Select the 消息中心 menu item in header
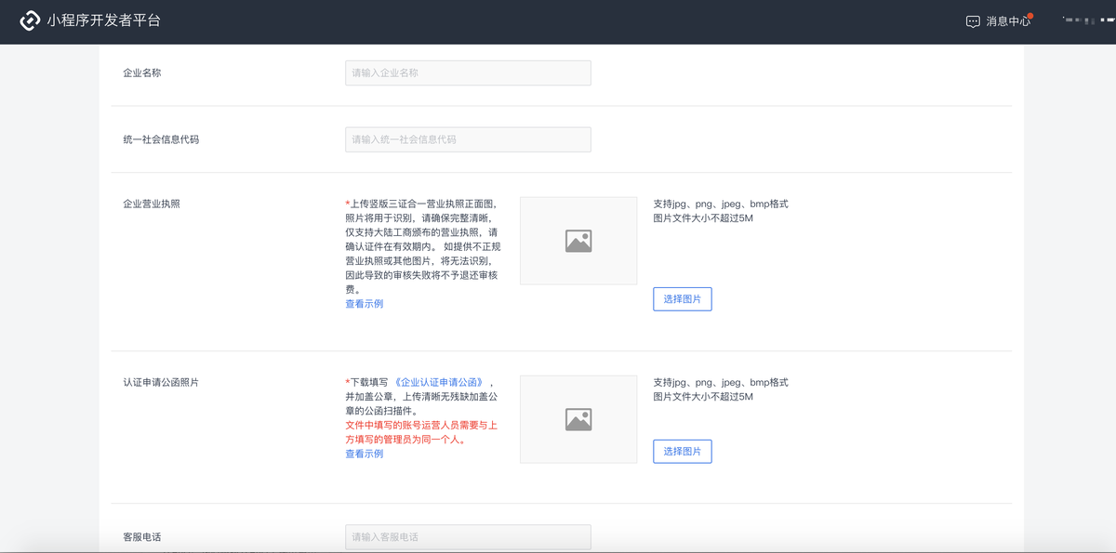 [1010, 20]
